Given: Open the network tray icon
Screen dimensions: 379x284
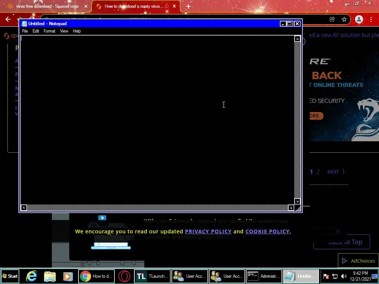Looking at the screenshot, I should pos(335,276).
